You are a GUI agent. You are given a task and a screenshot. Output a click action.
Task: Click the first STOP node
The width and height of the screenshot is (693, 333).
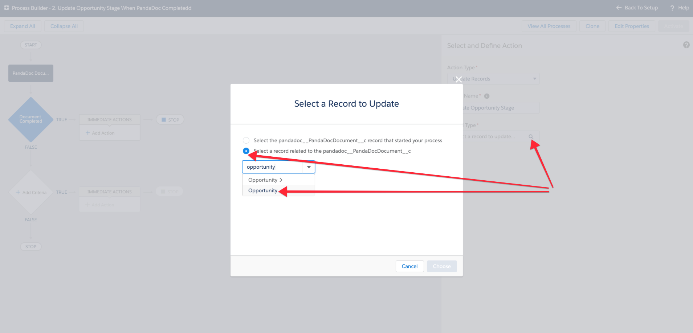[170, 120]
